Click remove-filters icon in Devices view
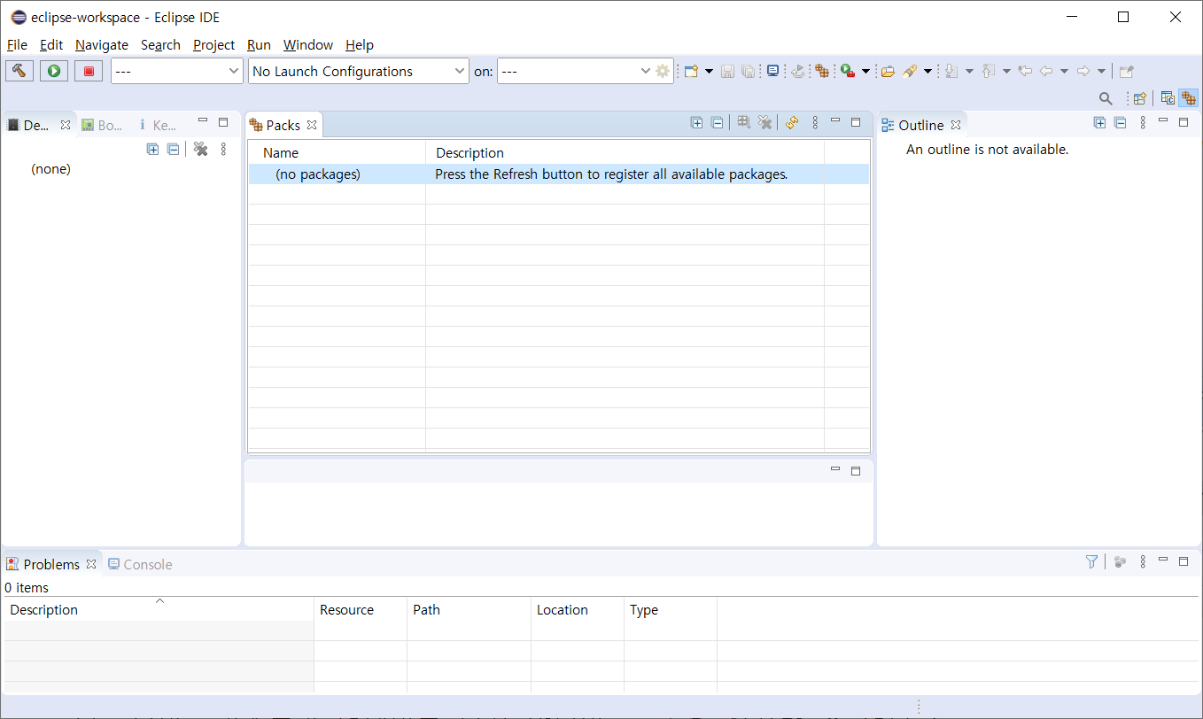This screenshot has height=719, width=1203. click(201, 149)
